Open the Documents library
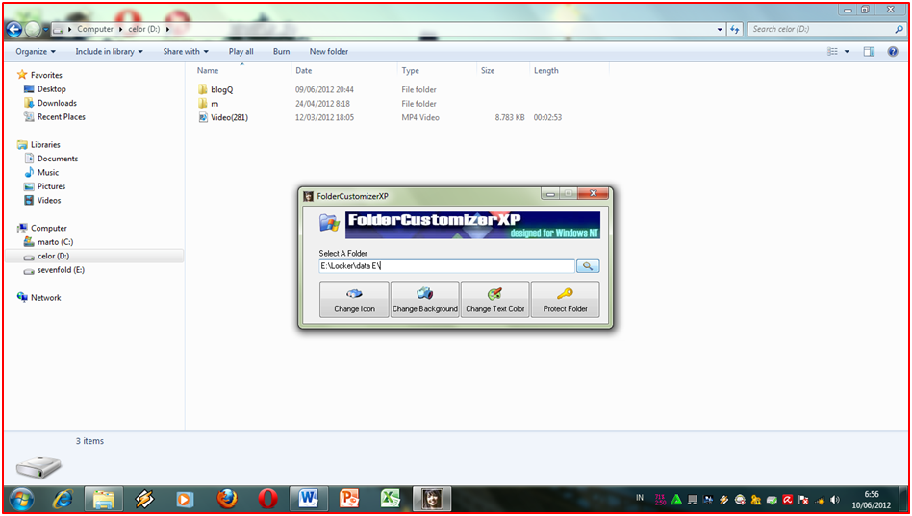The image size is (912, 516). click(x=51, y=159)
